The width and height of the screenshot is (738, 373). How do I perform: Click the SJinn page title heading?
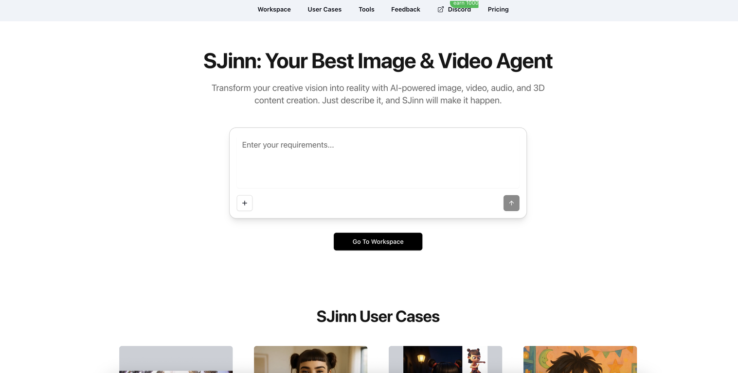coord(378,61)
